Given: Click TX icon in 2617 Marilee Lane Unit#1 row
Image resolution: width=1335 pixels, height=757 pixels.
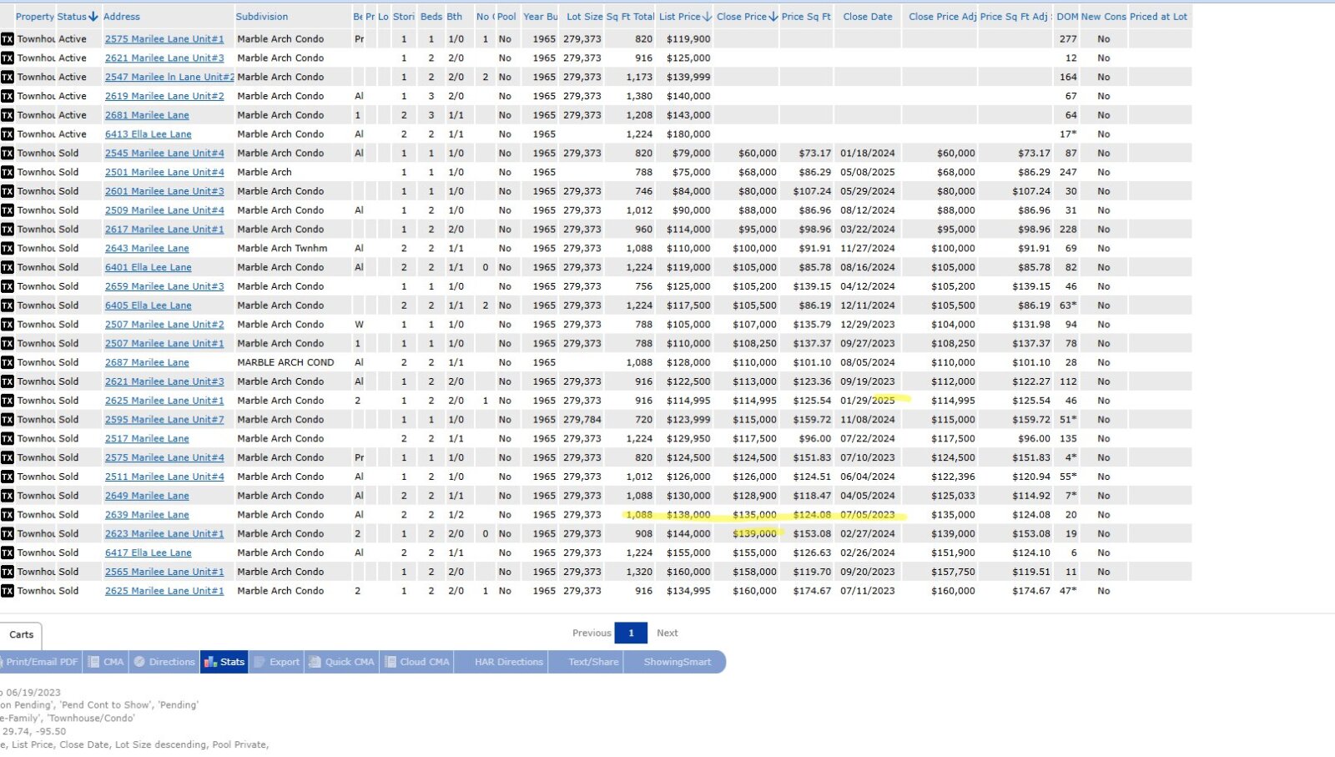Looking at the screenshot, I should (x=8, y=230).
